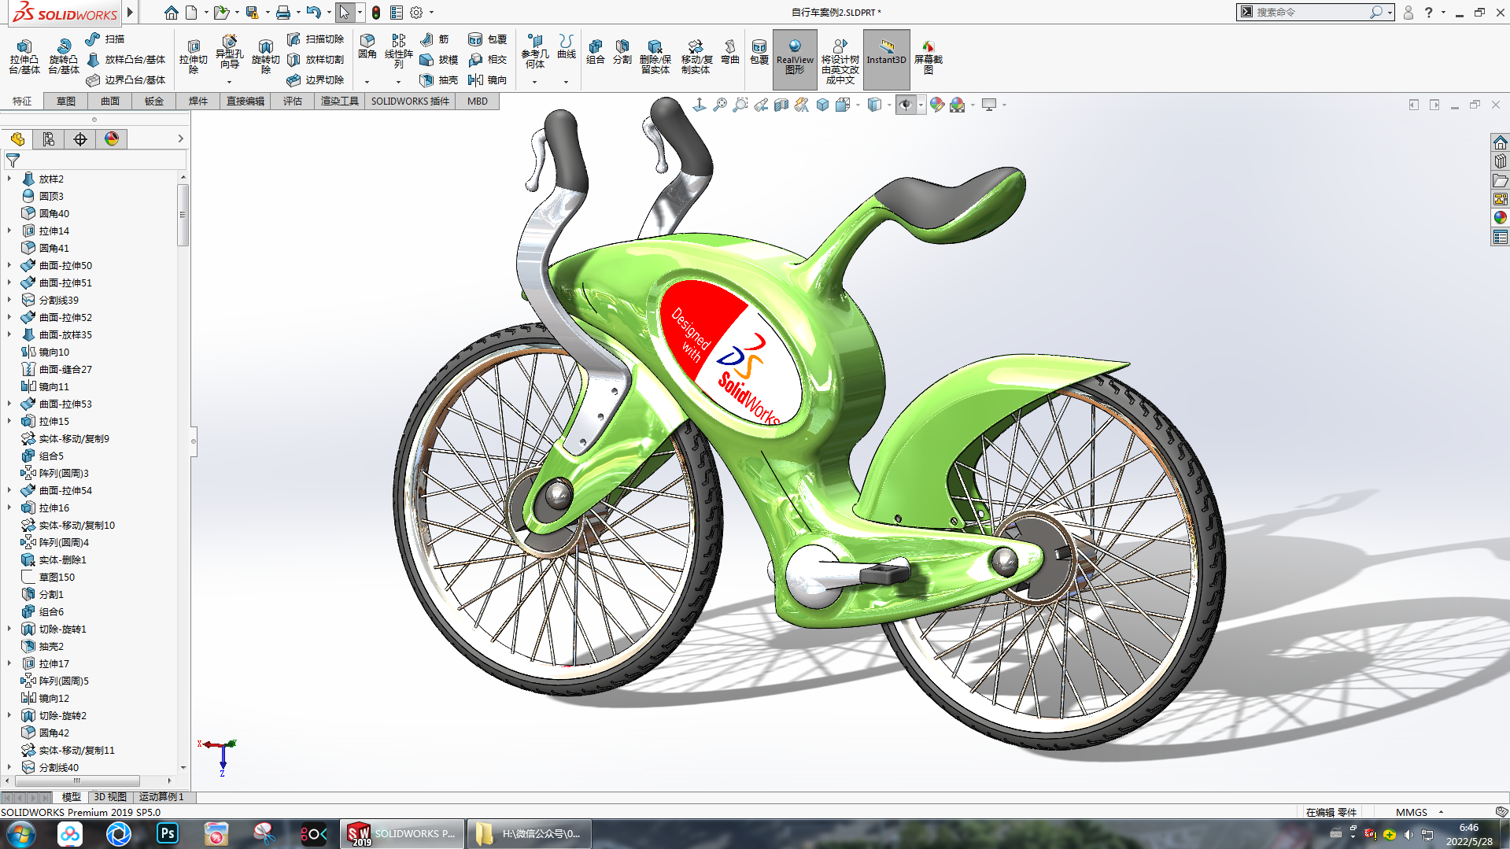Toggle Instant3D mode

point(886,59)
